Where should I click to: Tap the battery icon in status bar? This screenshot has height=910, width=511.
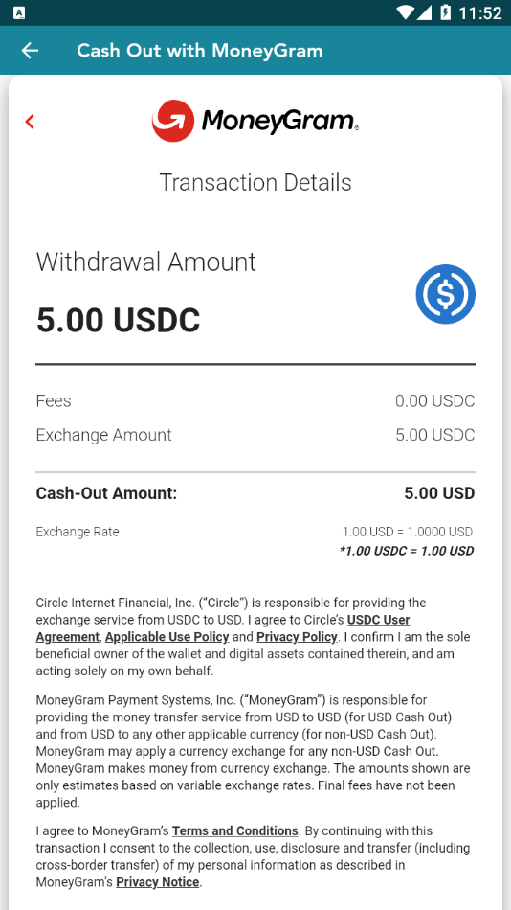446,12
